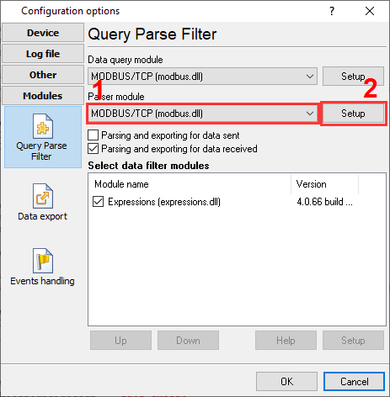
Task: Uncheck parsing and exporting for data received
Action: (93, 149)
